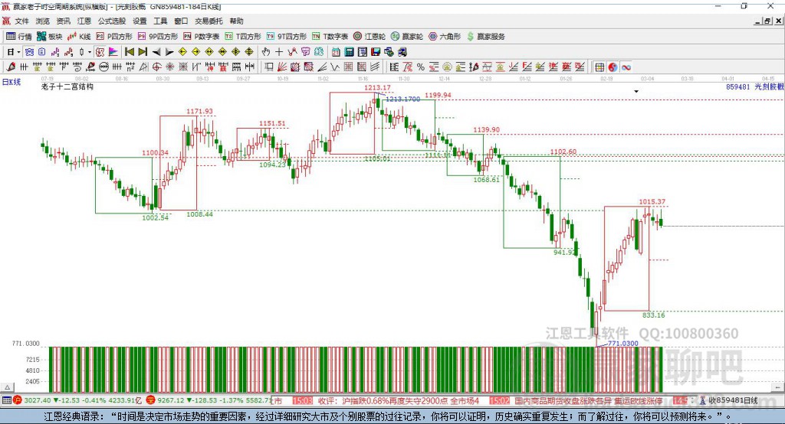Image resolution: width=785 pixels, height=424 pixels.
Task: Click the 1015.37 price label
Action: click(x=652, y=202)
